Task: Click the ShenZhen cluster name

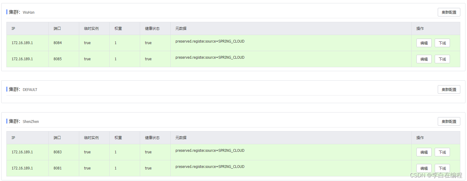Action: tap(31, 122)
